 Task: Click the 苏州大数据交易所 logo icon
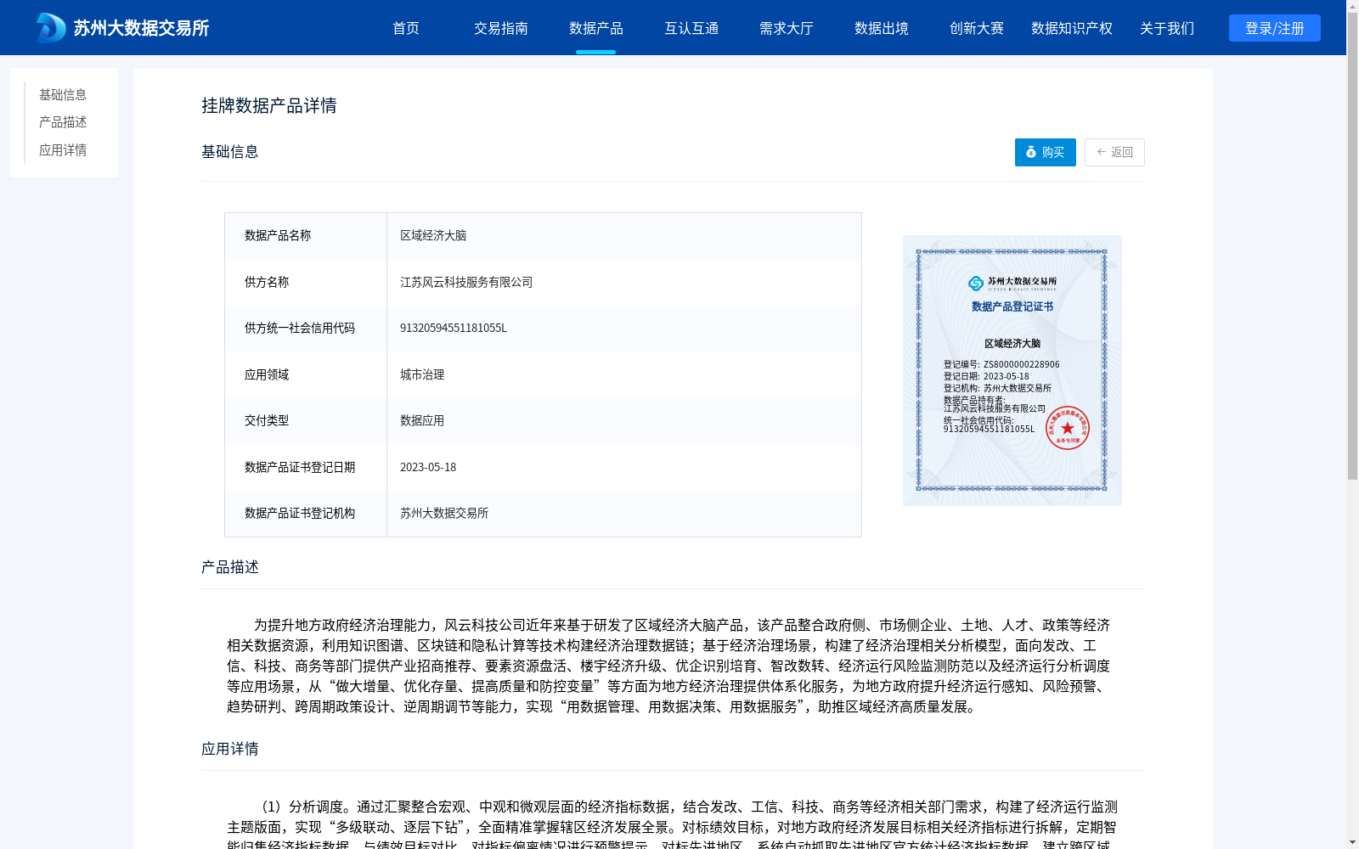tap(50, 28)
